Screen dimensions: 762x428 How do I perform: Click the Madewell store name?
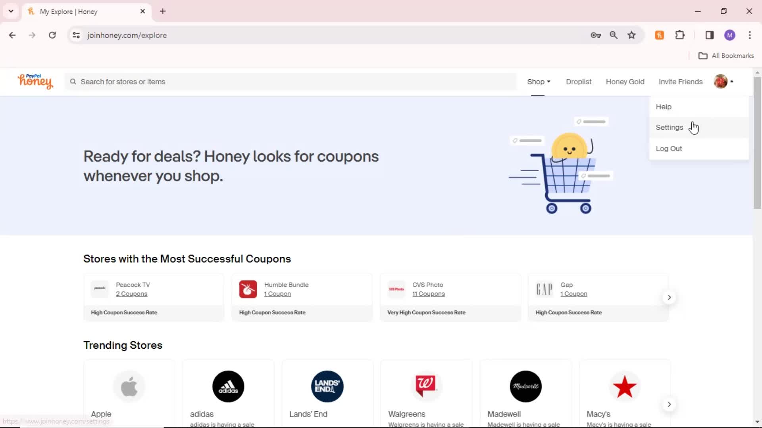pyautogui.click(x=504, y=414)
